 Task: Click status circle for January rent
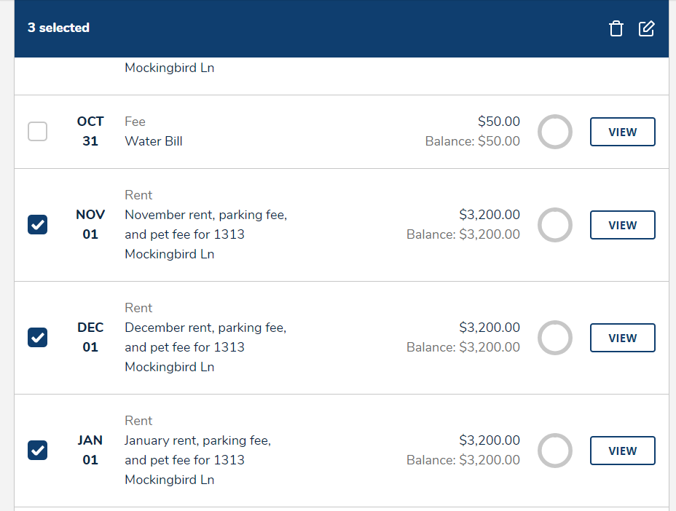click(x=555, y=451)
